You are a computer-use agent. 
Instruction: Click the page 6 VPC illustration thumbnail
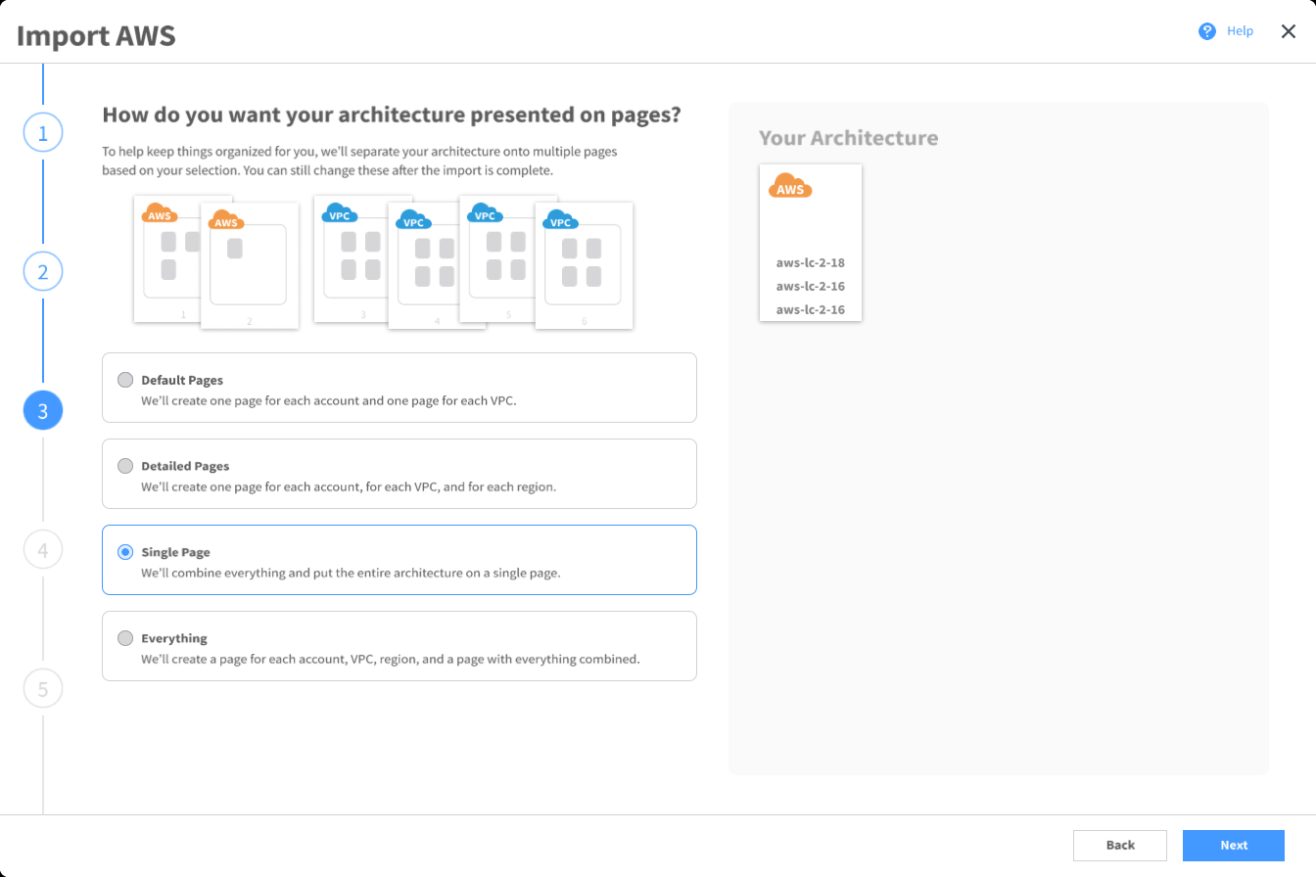[x=584, y=266]
